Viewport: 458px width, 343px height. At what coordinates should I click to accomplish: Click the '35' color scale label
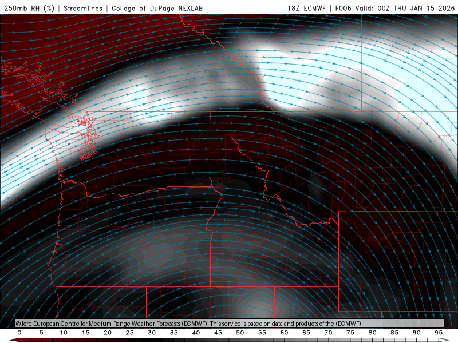(x=174, y=333)
